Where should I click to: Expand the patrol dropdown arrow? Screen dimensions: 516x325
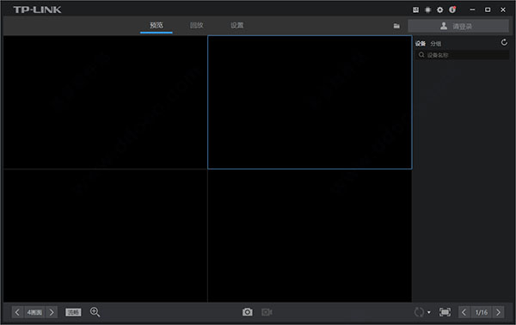429,312
